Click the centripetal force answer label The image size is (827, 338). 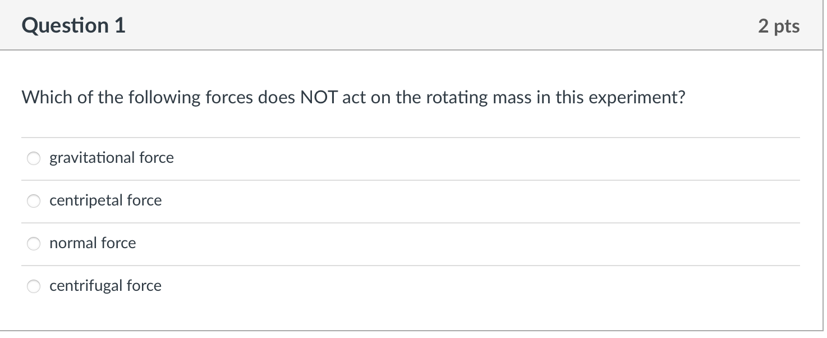[105, 200]
